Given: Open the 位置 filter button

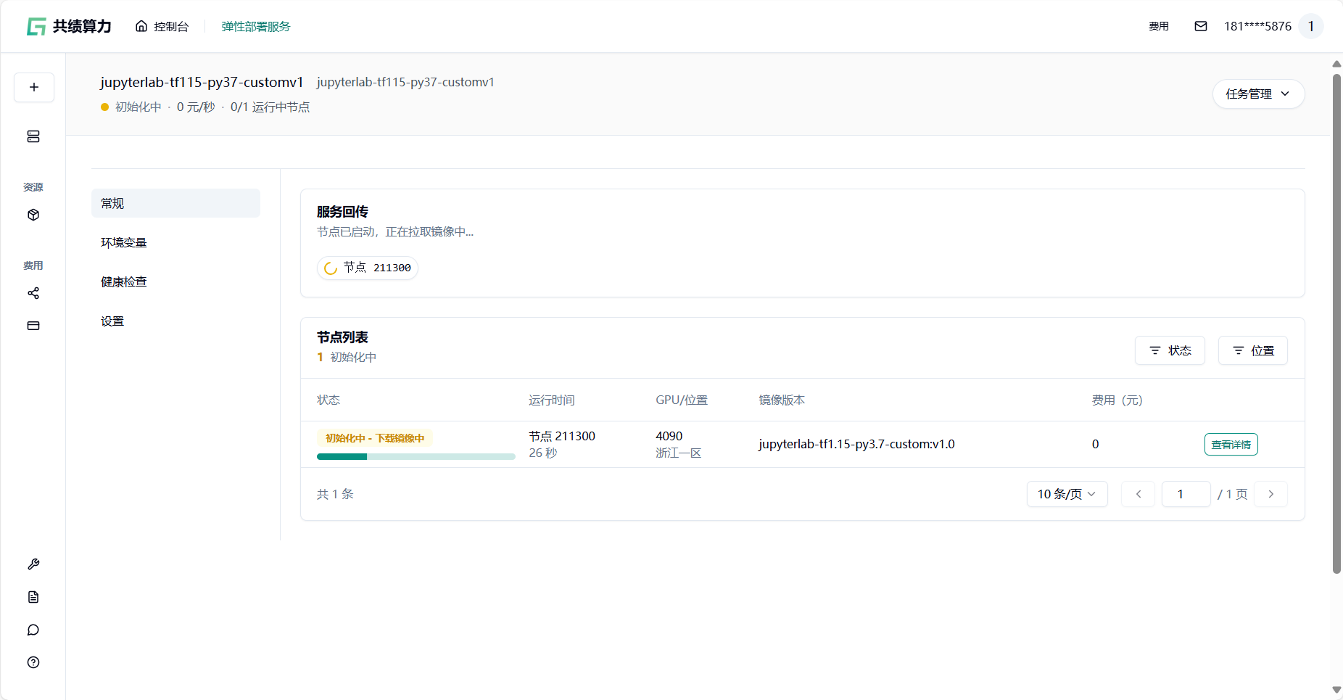Looking at the screenshot, I should pos(1252,350).
